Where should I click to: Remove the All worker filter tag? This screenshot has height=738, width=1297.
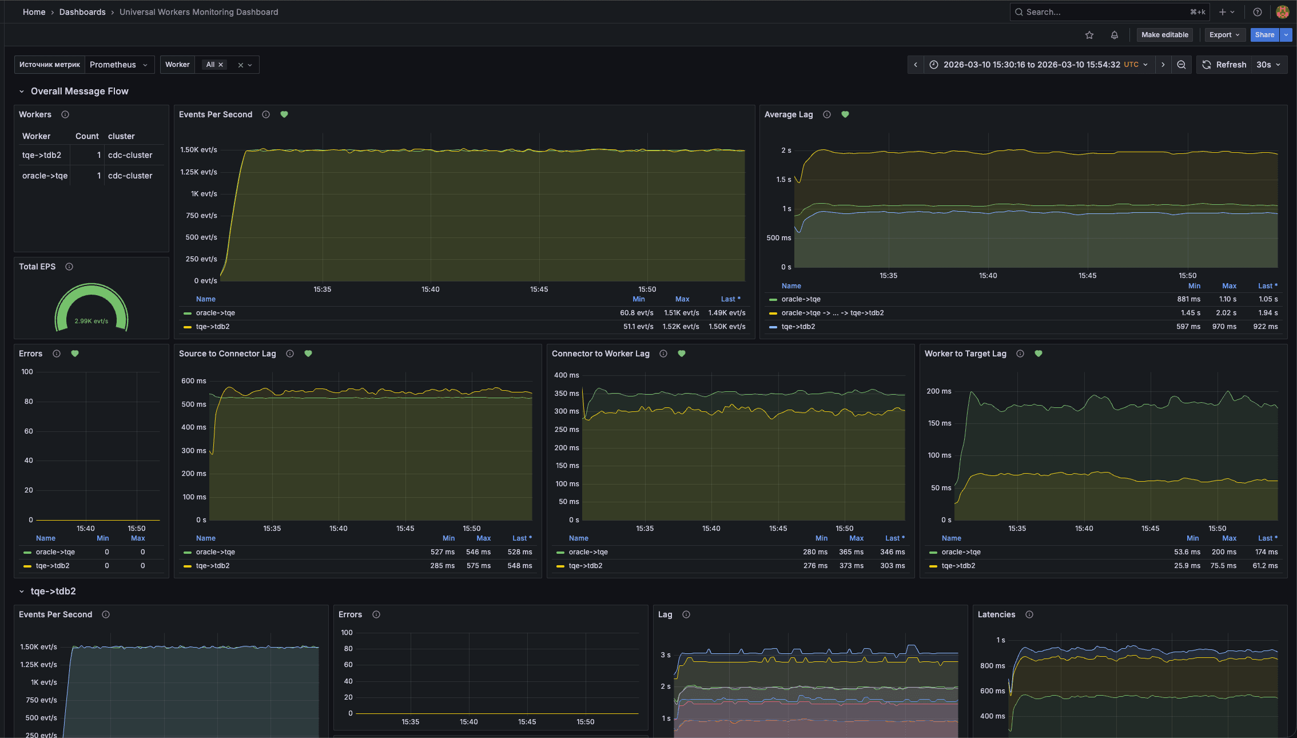point(221,65)
